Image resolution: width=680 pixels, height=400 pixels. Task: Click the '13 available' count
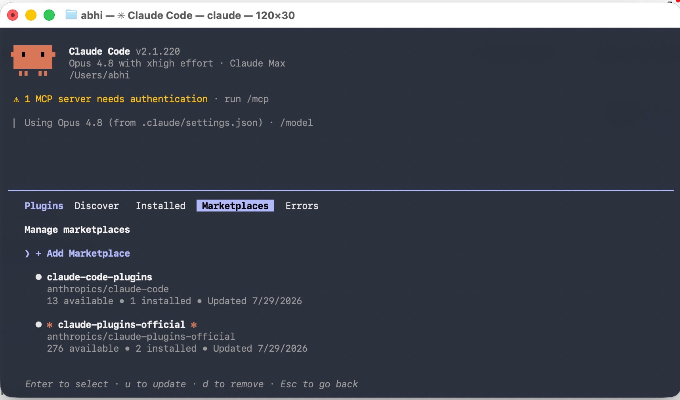[80, 301]
